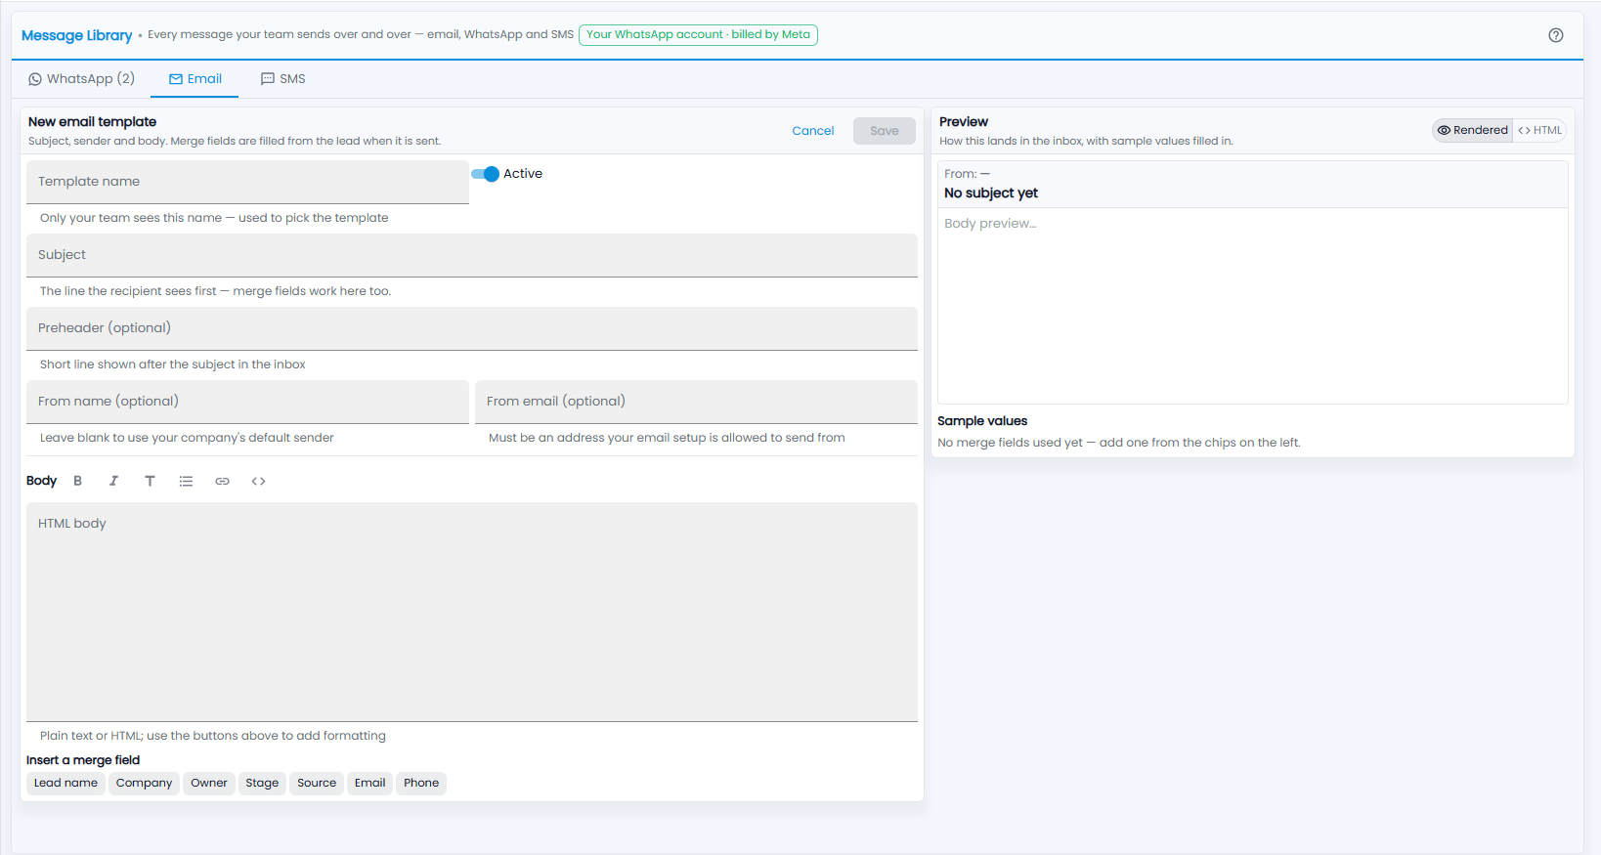Click the 'Sample values' heading
The image size is (1601, 855).
982,421
